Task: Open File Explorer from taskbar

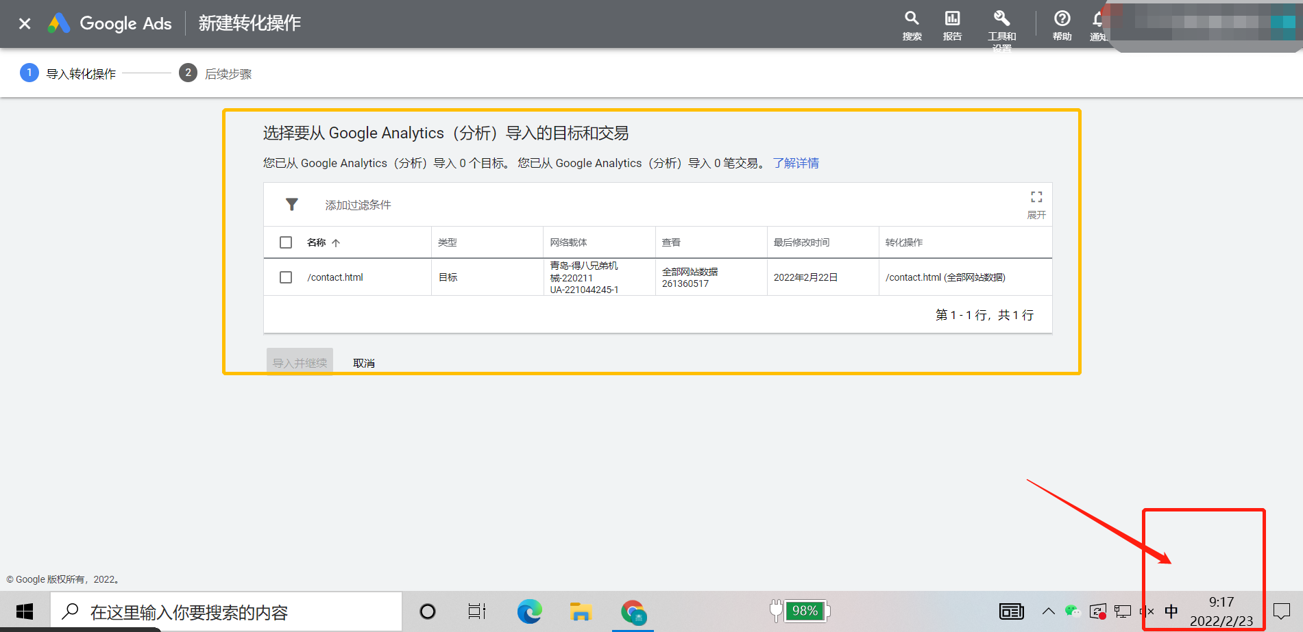Action: pos(581,611)
